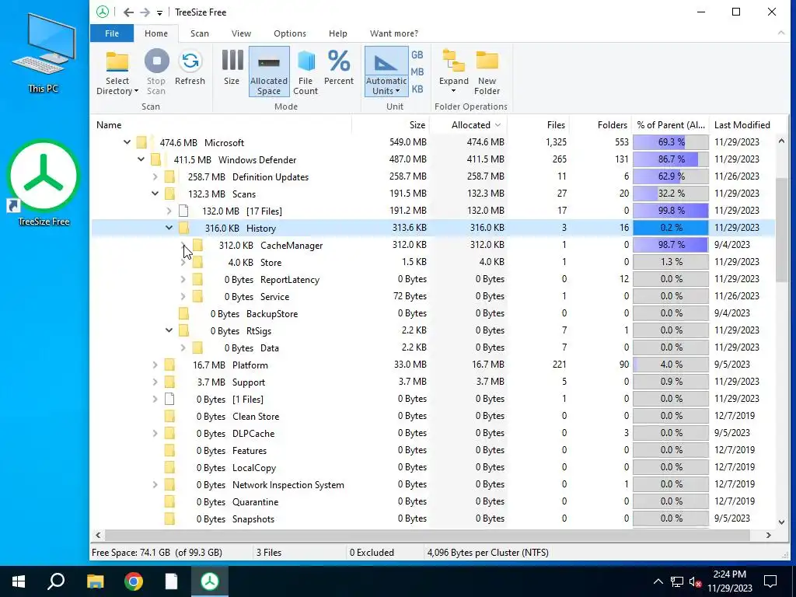The height and width of the screenshot is (597, 796).
Task: Go forward with the title bar arrow
Action: (145, 12)
